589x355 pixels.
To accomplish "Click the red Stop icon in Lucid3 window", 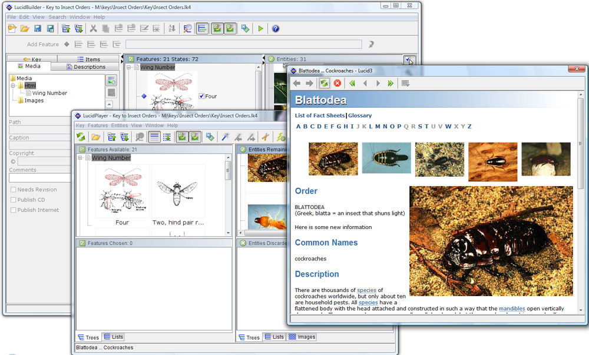I will 337,84.
